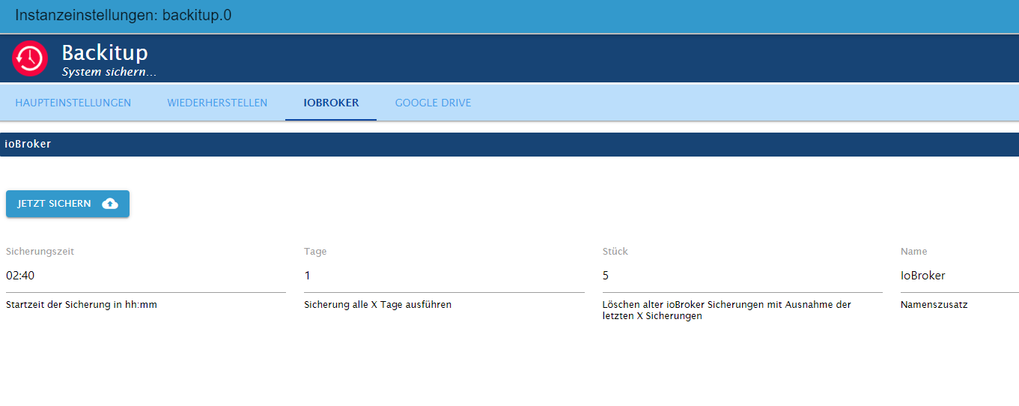Open the HAUPTEINSTELLUNGEN tab
Screen dimensions: 1019x406
coord(73,103)
